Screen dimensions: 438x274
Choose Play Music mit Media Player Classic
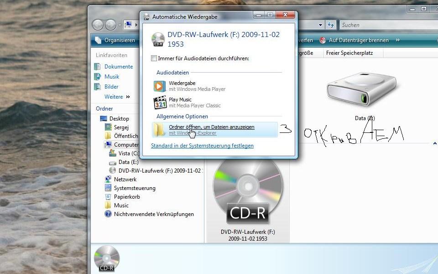click(215, 103)
